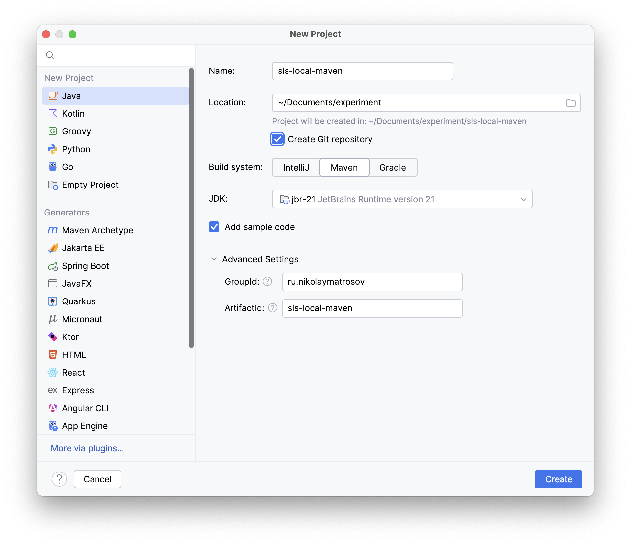Select the Groovy icon
This screenshot has height=545, width=631.
click(53, 131)
